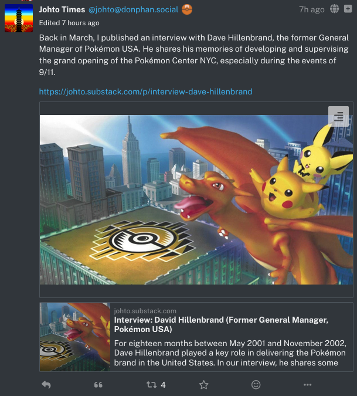Open the Johto Times pagoda avatar

click(x=19, y=18)
